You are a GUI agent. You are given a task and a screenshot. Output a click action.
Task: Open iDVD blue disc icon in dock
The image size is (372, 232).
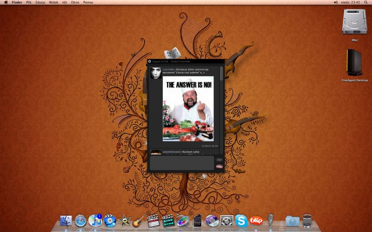coord(110,221)
